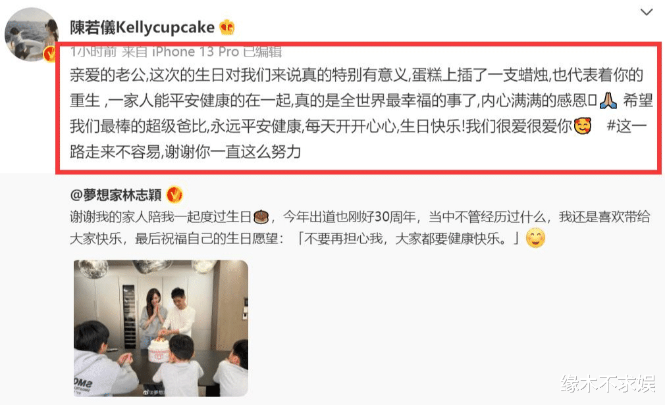The height and width of the screenshot is (405, 665).
Task: Open the @夢想家林志穎 profile link
Action: (116, 195)
